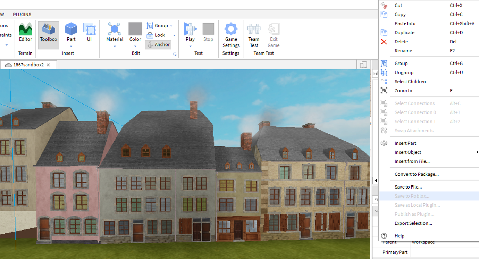Viewport: 479px width, 259px height.
Task: Switch to the PLUGINS ribbon tab
Action: tap(22, 15)
